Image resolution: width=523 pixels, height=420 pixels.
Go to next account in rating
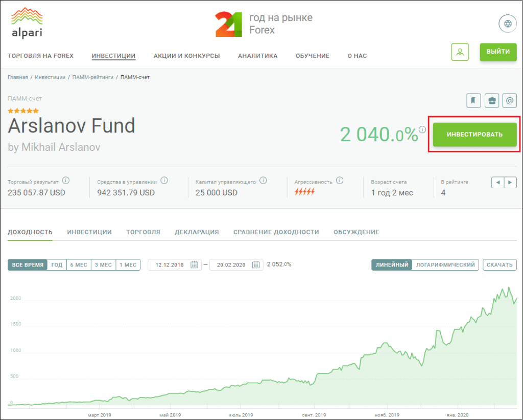click(510, 183)
